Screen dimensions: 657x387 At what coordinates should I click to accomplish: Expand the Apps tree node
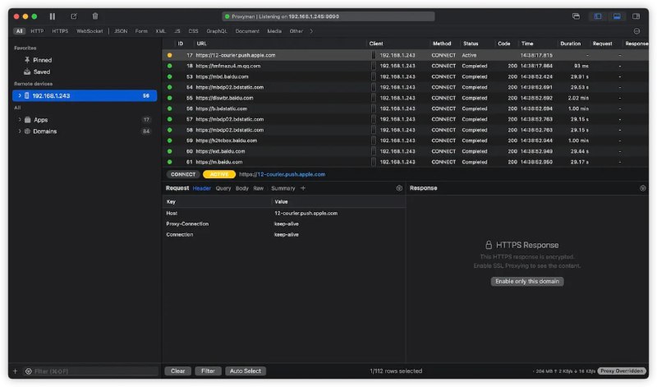[x=19, y=119]
